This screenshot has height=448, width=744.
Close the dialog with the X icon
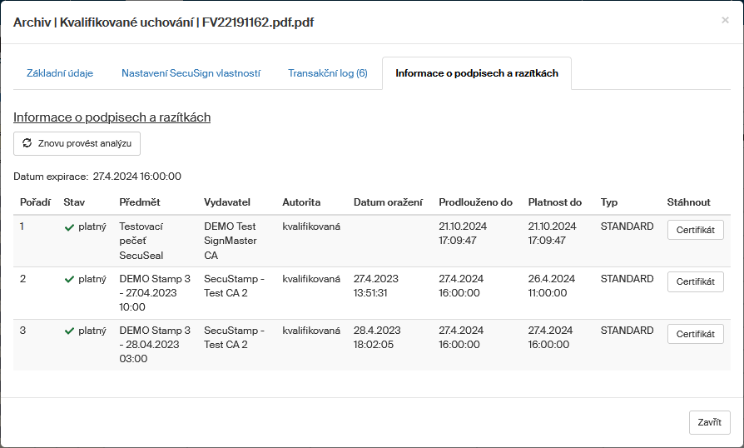tap(725, 21)
